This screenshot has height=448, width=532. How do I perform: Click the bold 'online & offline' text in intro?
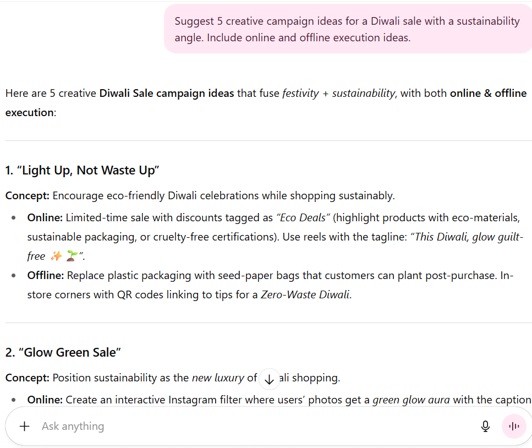pyautogui.click(x=488, y=94)
